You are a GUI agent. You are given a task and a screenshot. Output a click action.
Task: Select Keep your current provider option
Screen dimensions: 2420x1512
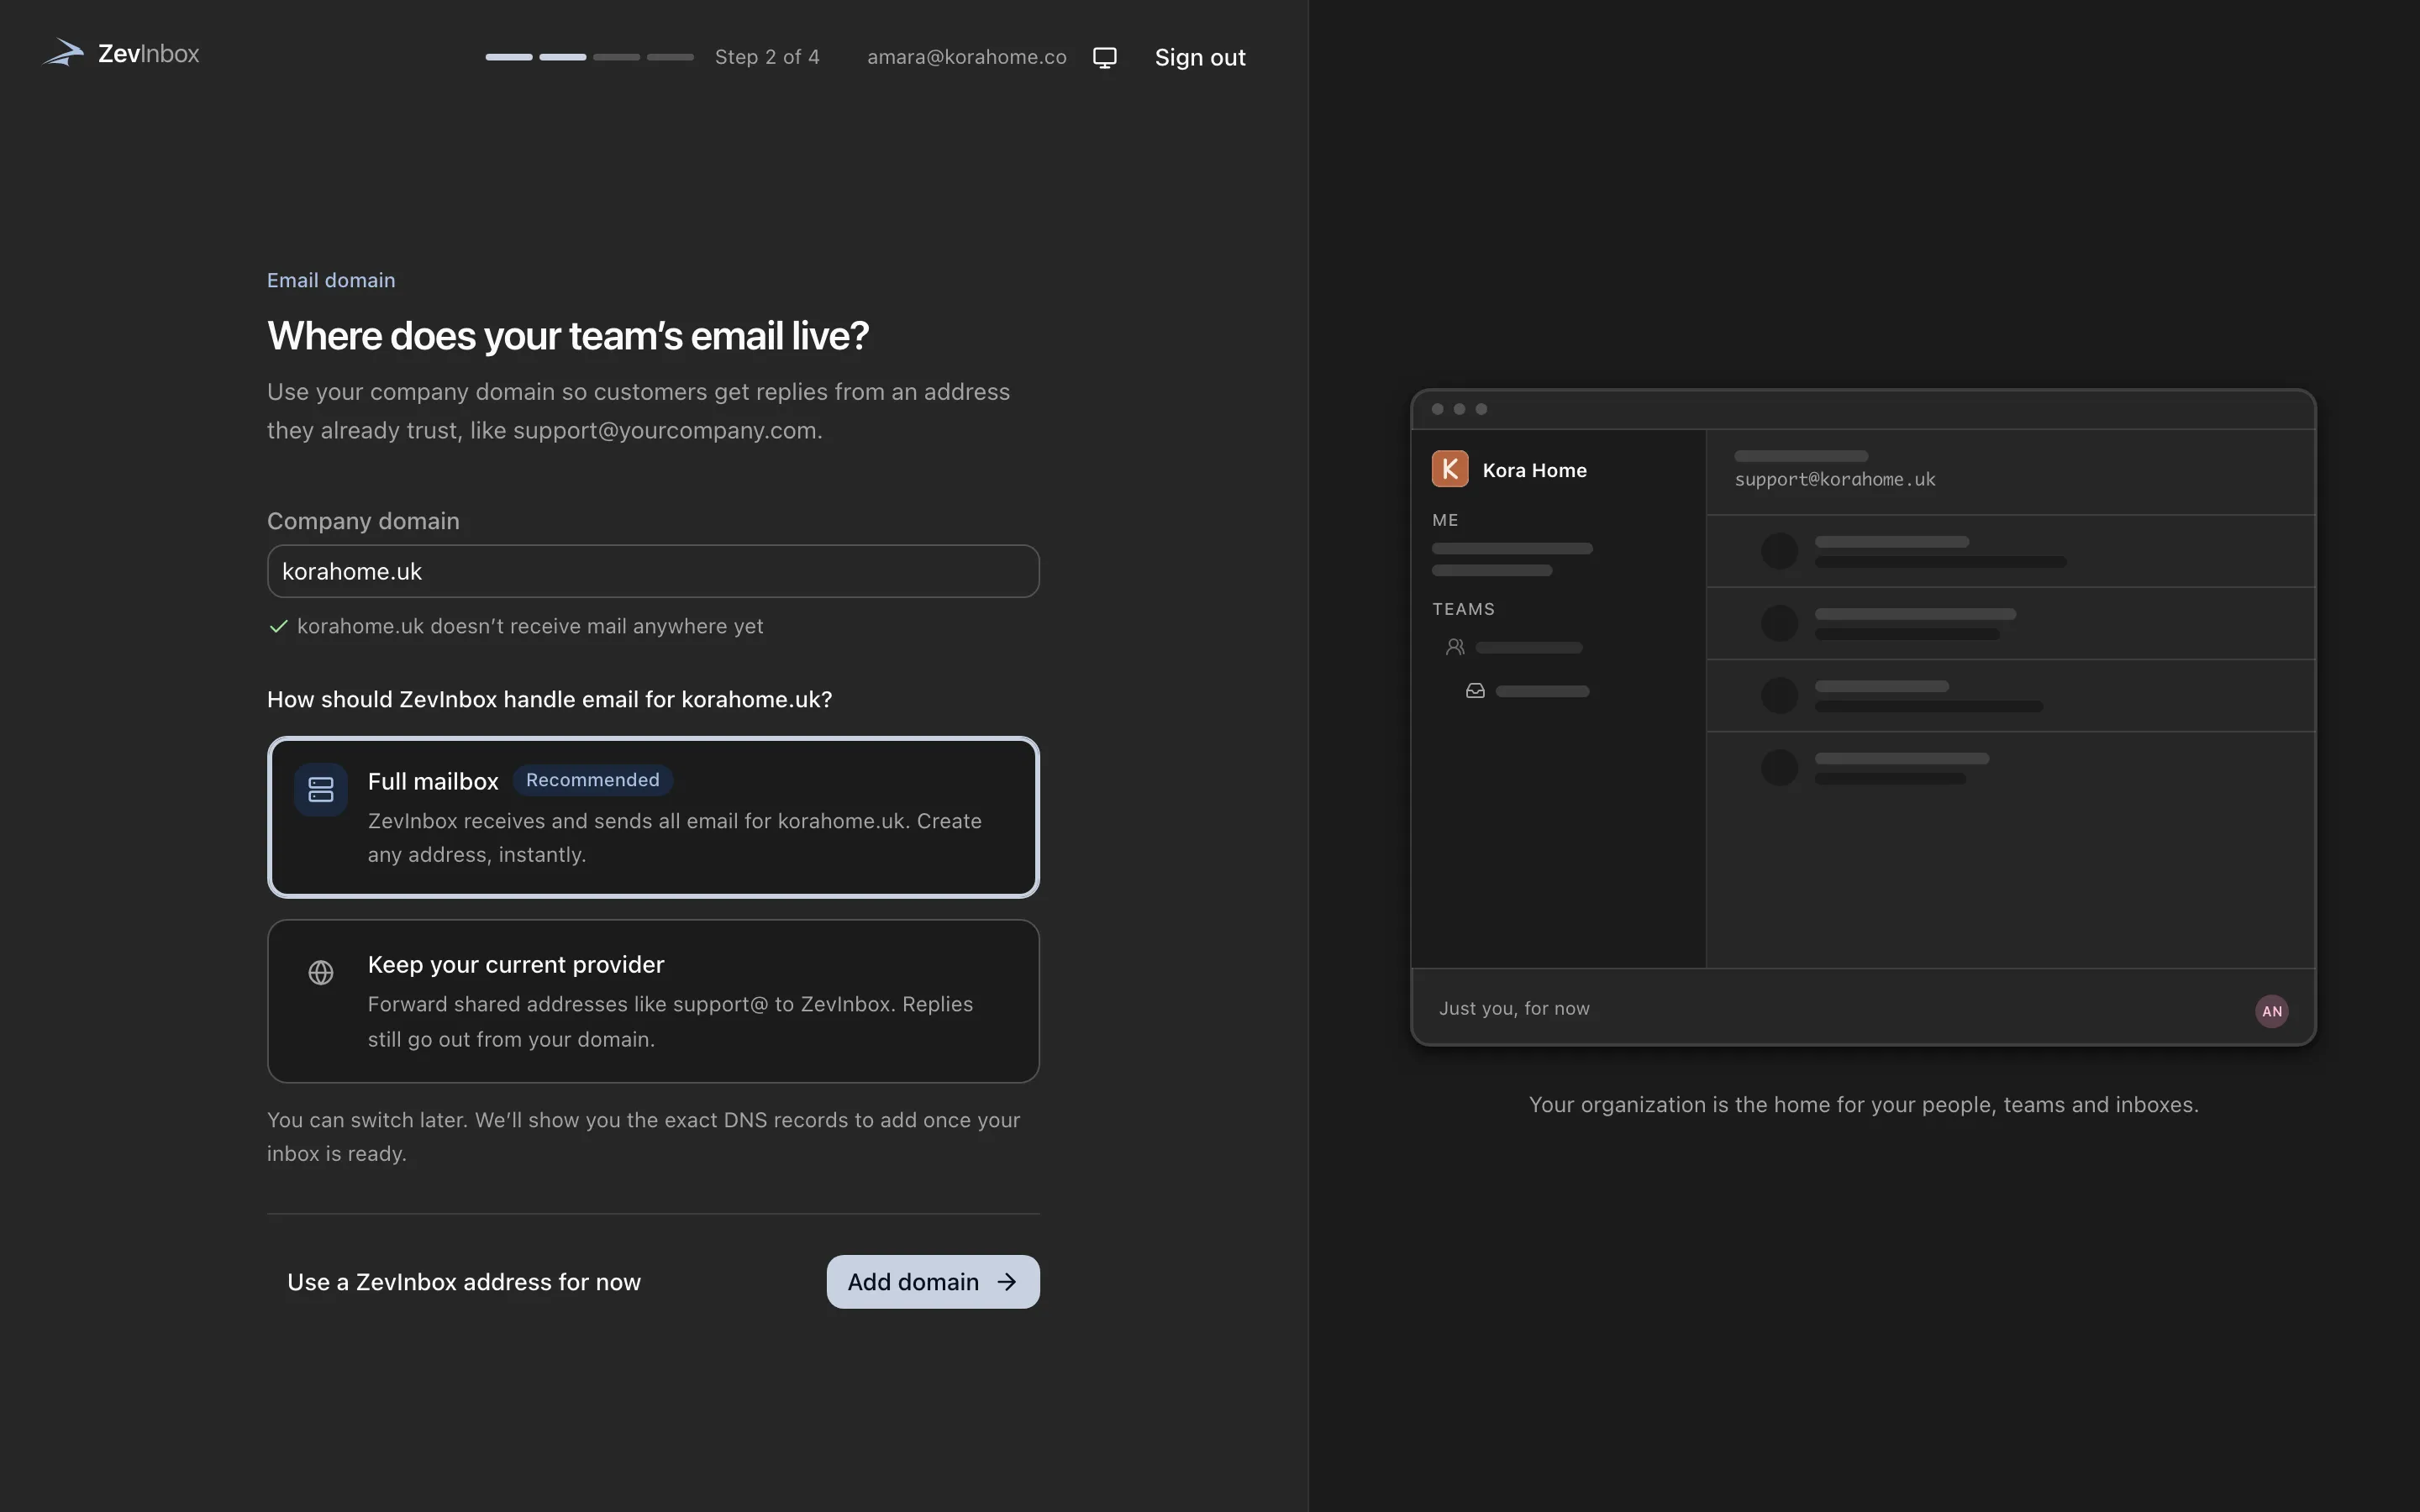[653, 1001]
